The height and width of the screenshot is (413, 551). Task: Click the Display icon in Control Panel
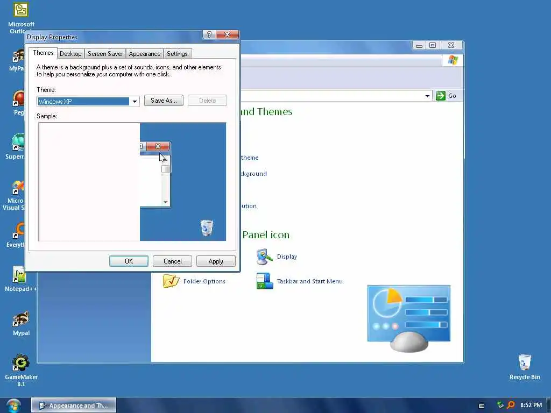(x=264, y=257)
